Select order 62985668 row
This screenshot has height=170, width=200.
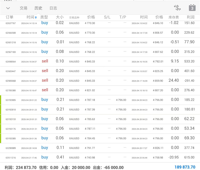[100, 81]
